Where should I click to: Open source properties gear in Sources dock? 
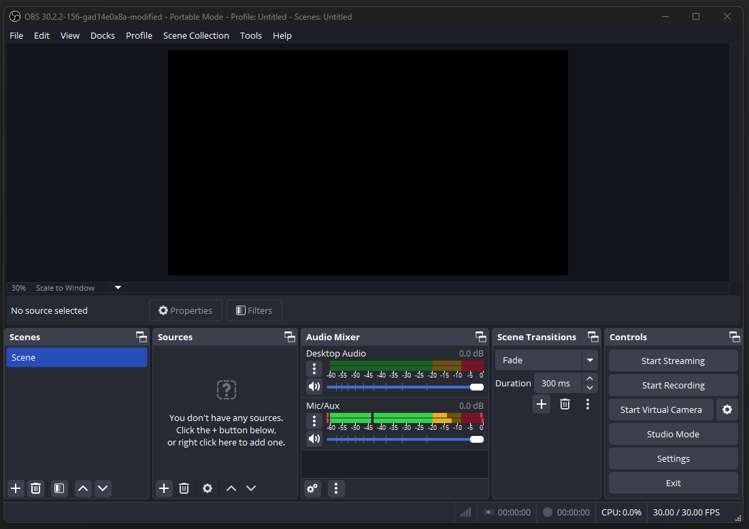click(207, 488)
